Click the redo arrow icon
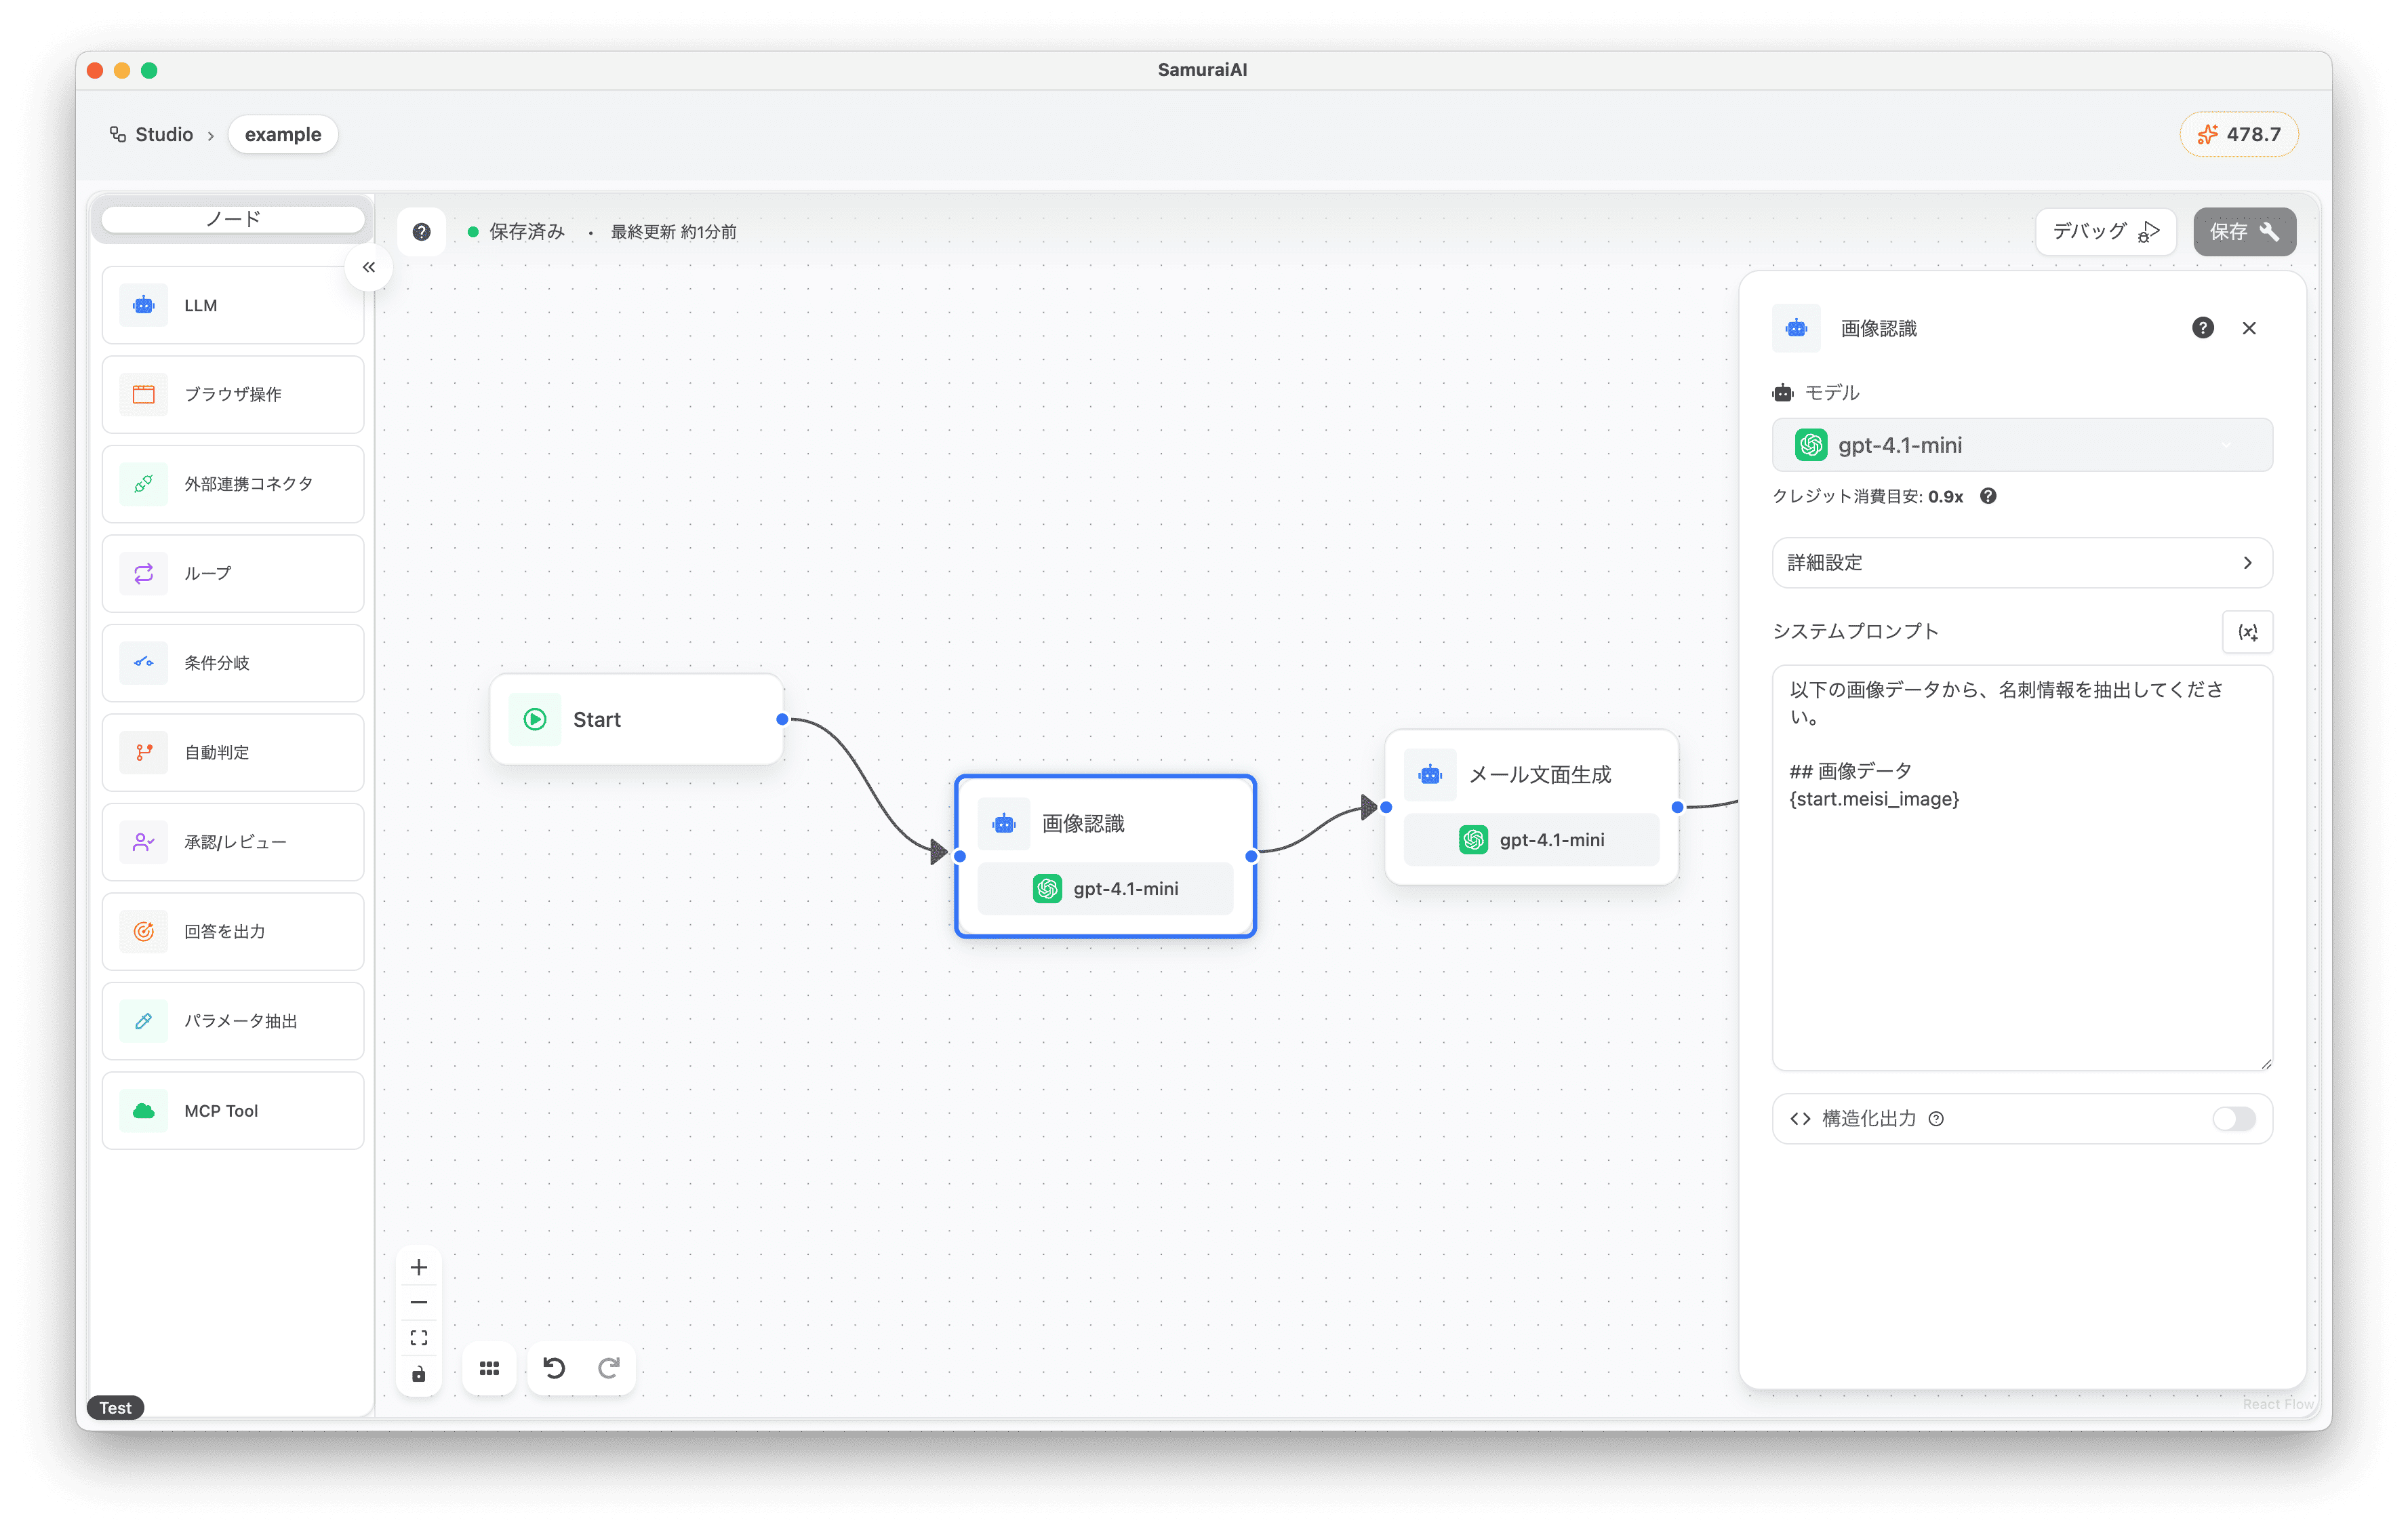This screenshot has height=1531, width=2408. tap(609, 1367)
